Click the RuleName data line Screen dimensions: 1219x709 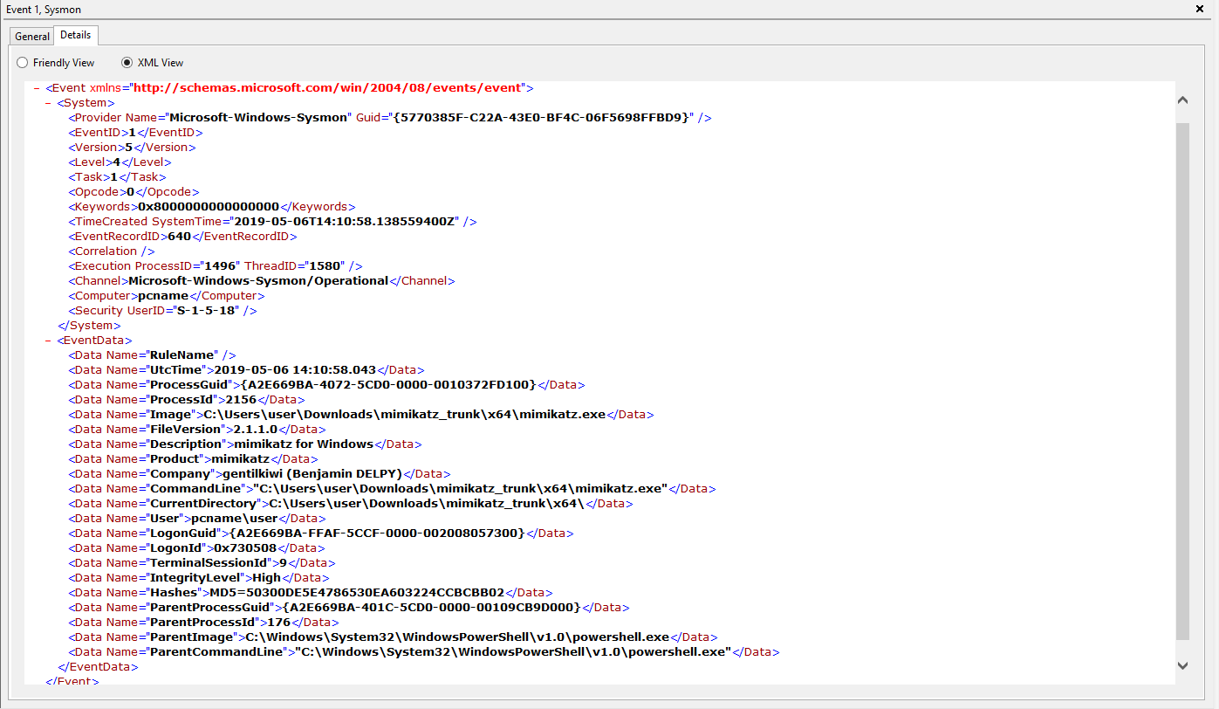(152, 355)
